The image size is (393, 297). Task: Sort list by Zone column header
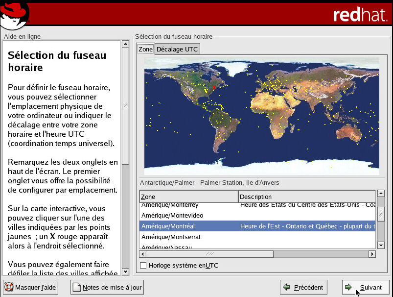coord(188,197)
